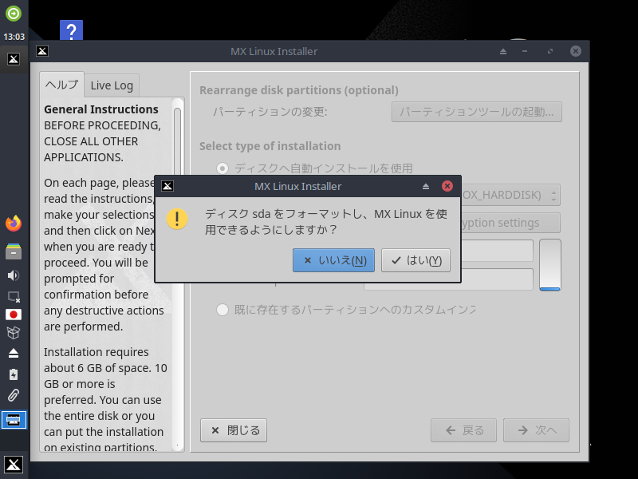
Task: Close the main MX Linux Installer window
Action: point(575,51)
